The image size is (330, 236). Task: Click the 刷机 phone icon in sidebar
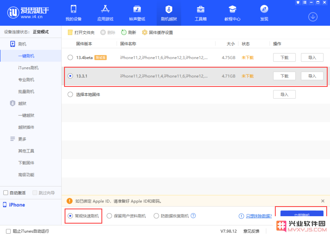click(13, 44)
